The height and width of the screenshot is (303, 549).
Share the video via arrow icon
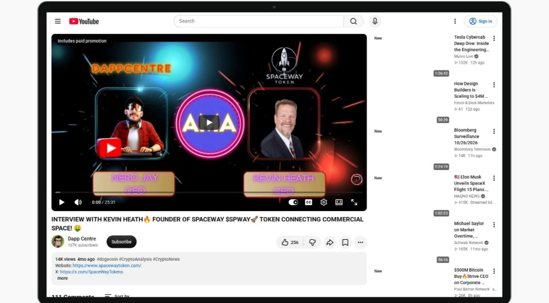(330, 242)
